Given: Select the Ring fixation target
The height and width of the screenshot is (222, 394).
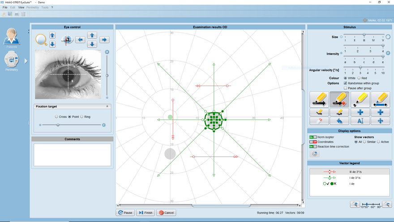Looking at the screenshot, I should [x=81, y=117].
